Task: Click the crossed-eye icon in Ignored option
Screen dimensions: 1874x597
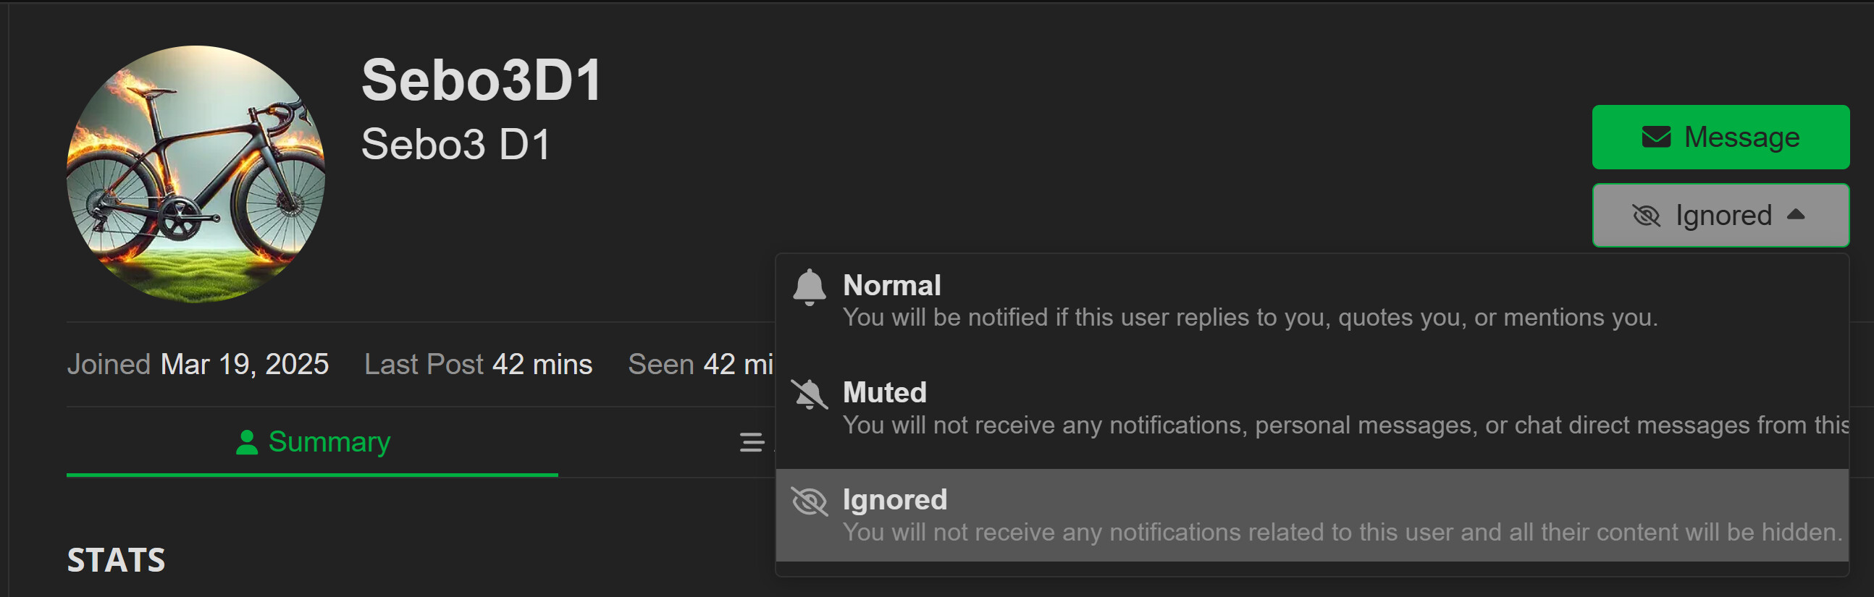Action: [x=809, y=501]
